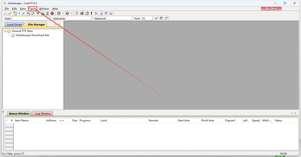The image size is (301, 157).
Task: Switch to the Local Drives tab
Action: 14,24
